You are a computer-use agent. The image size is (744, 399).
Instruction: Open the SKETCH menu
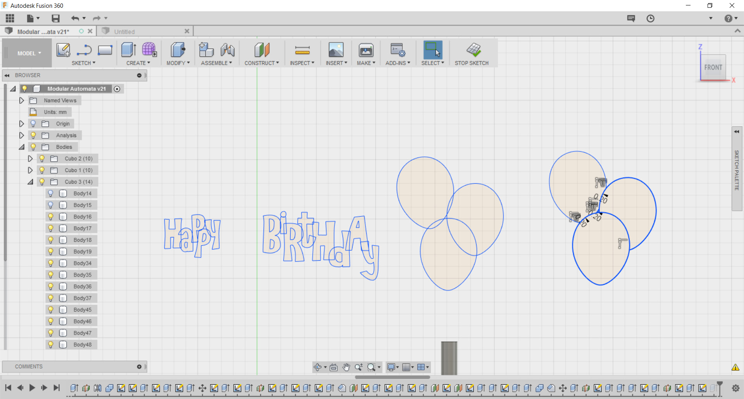[83, 63]
